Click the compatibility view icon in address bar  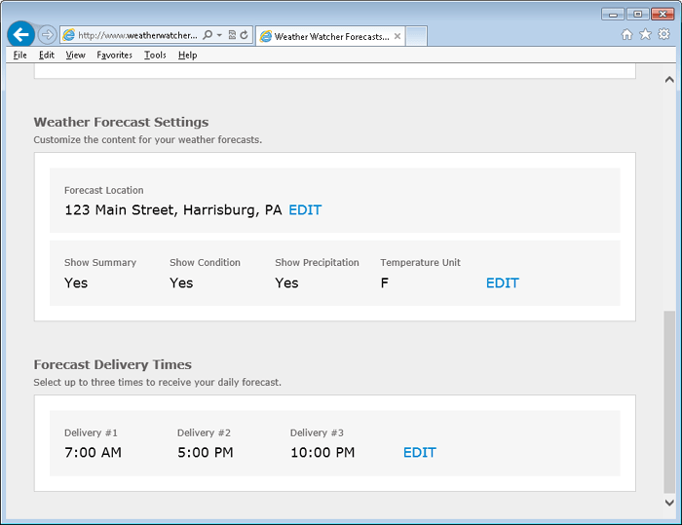click(x=232, y=35)
